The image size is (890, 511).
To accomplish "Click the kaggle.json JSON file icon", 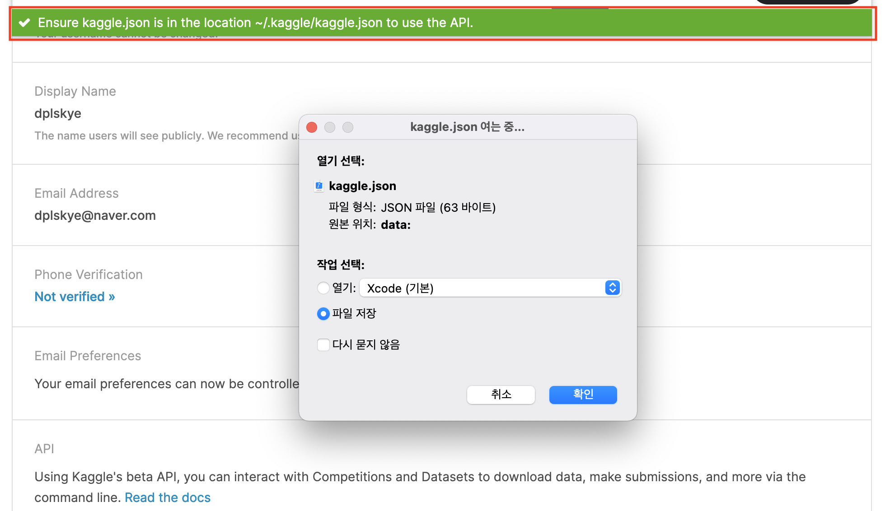I will point(319,186).
